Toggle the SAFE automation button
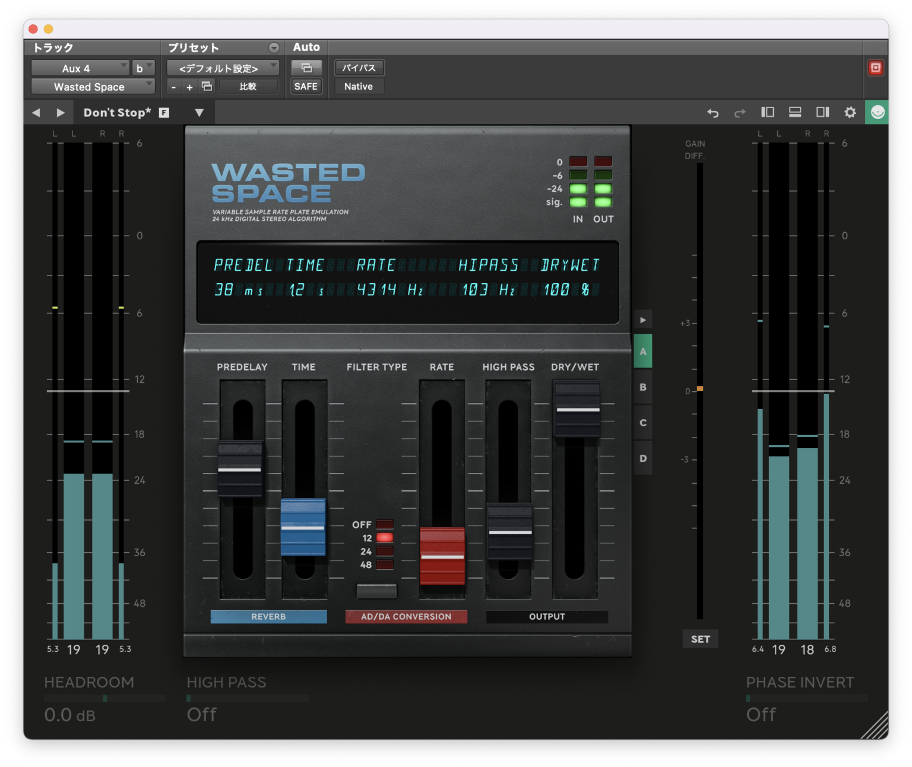This screenshot has width=912, height=767. [306, 86]
